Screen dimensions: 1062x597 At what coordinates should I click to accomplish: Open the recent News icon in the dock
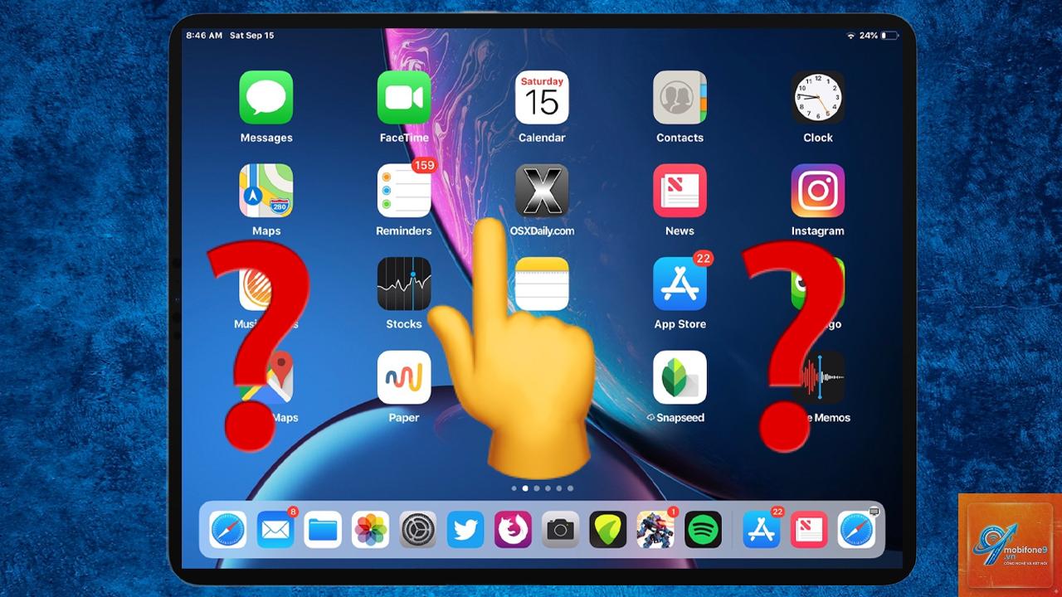click(x=808, y=529)
